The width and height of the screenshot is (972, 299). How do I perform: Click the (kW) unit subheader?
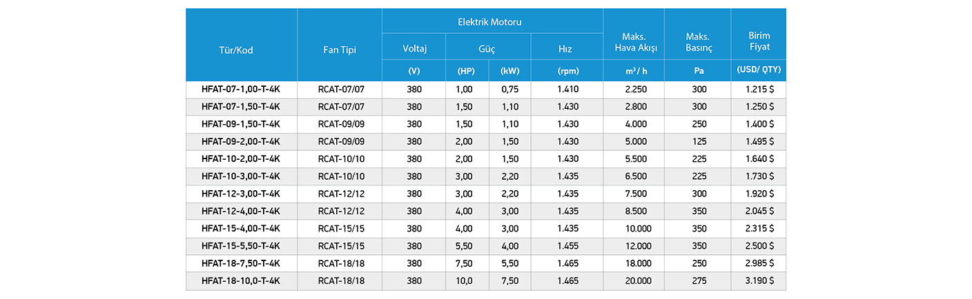(x=510, y=71)
